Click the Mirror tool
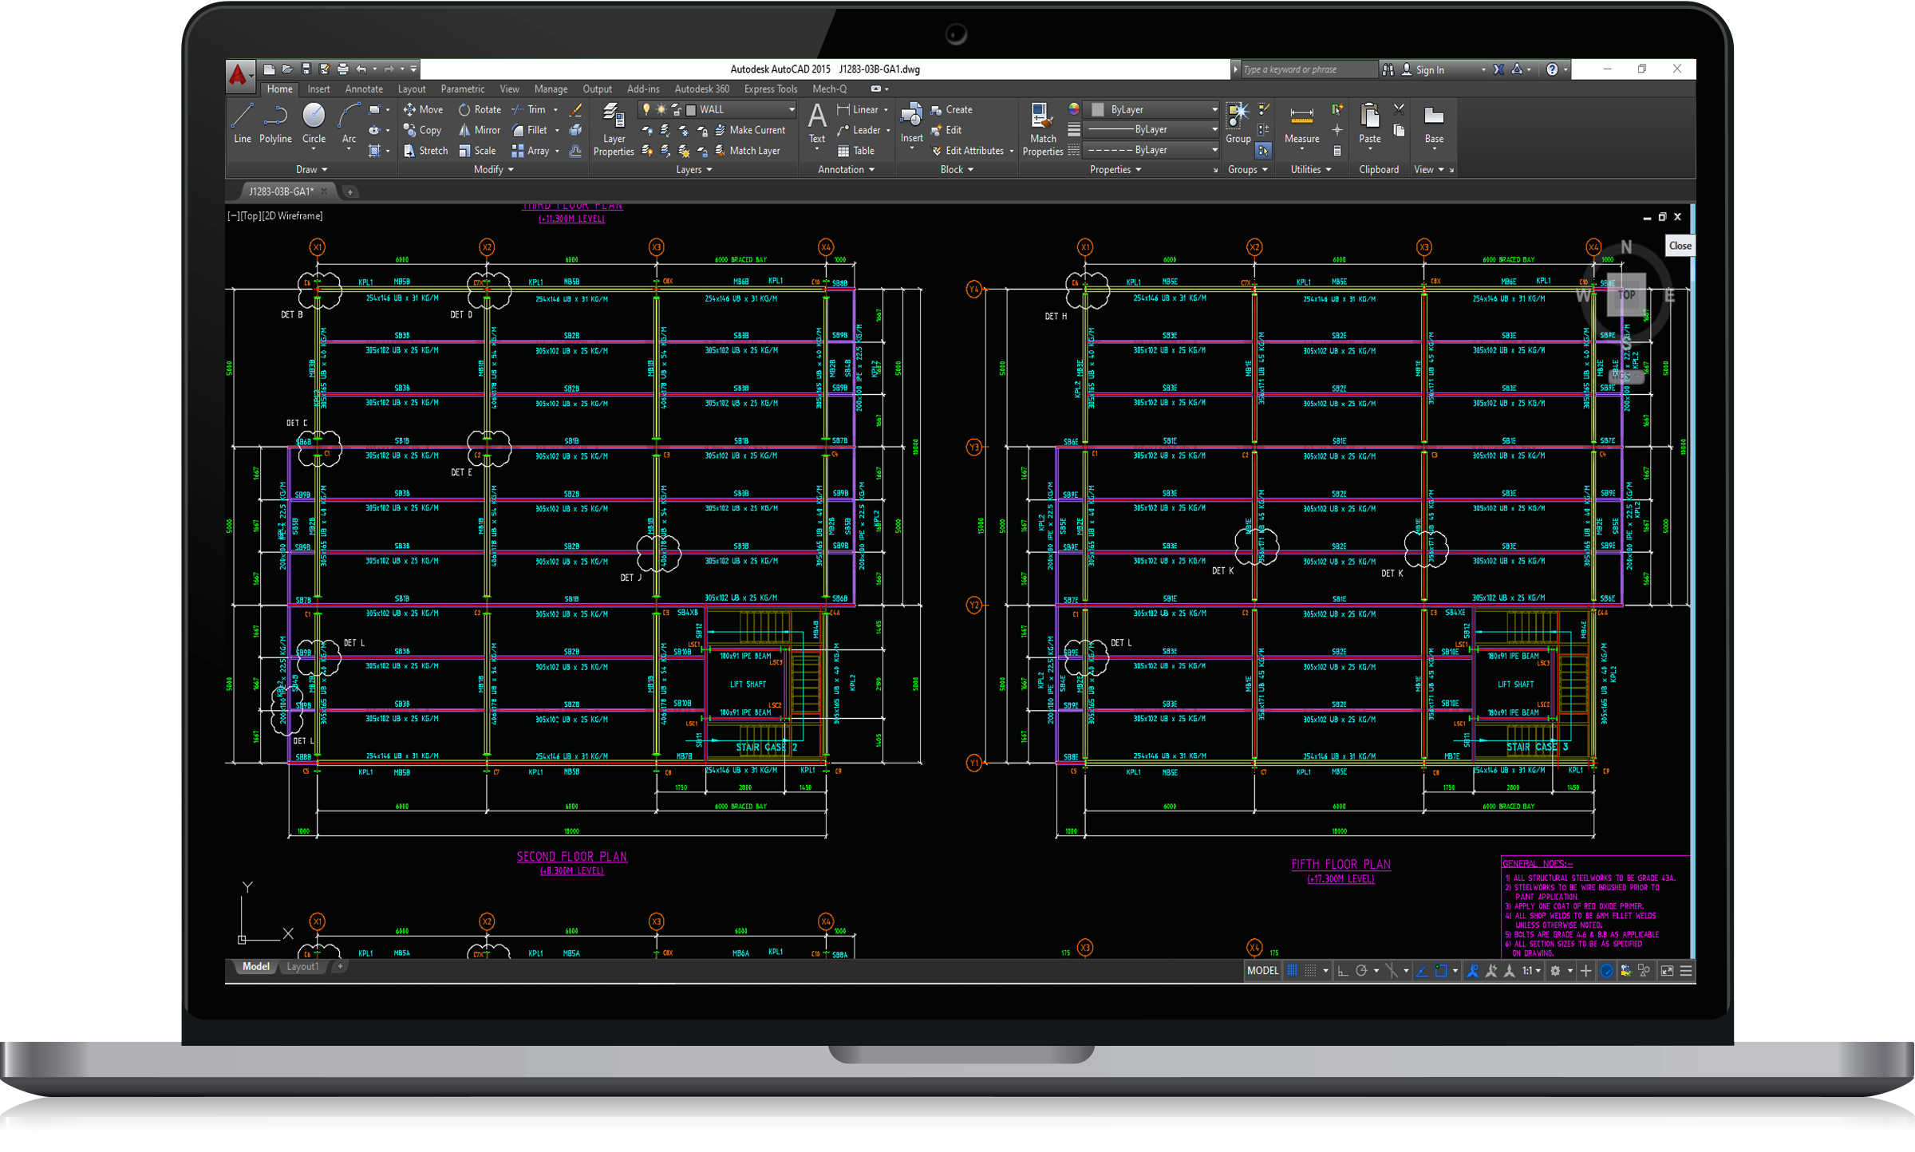 coord(480,130)
